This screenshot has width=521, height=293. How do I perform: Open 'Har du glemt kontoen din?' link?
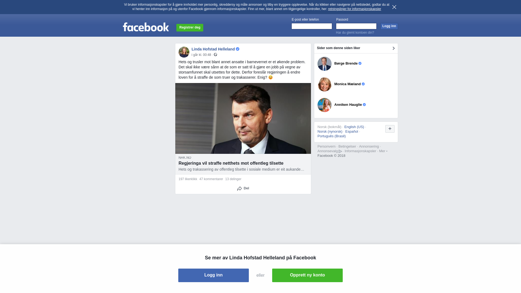[355, 33]
